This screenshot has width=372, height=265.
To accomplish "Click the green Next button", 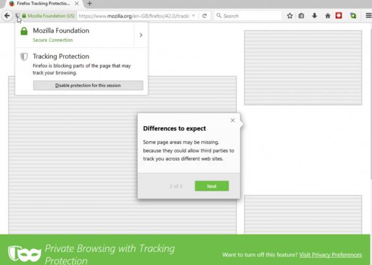I will pyautogui.click(x=212, y=186).
